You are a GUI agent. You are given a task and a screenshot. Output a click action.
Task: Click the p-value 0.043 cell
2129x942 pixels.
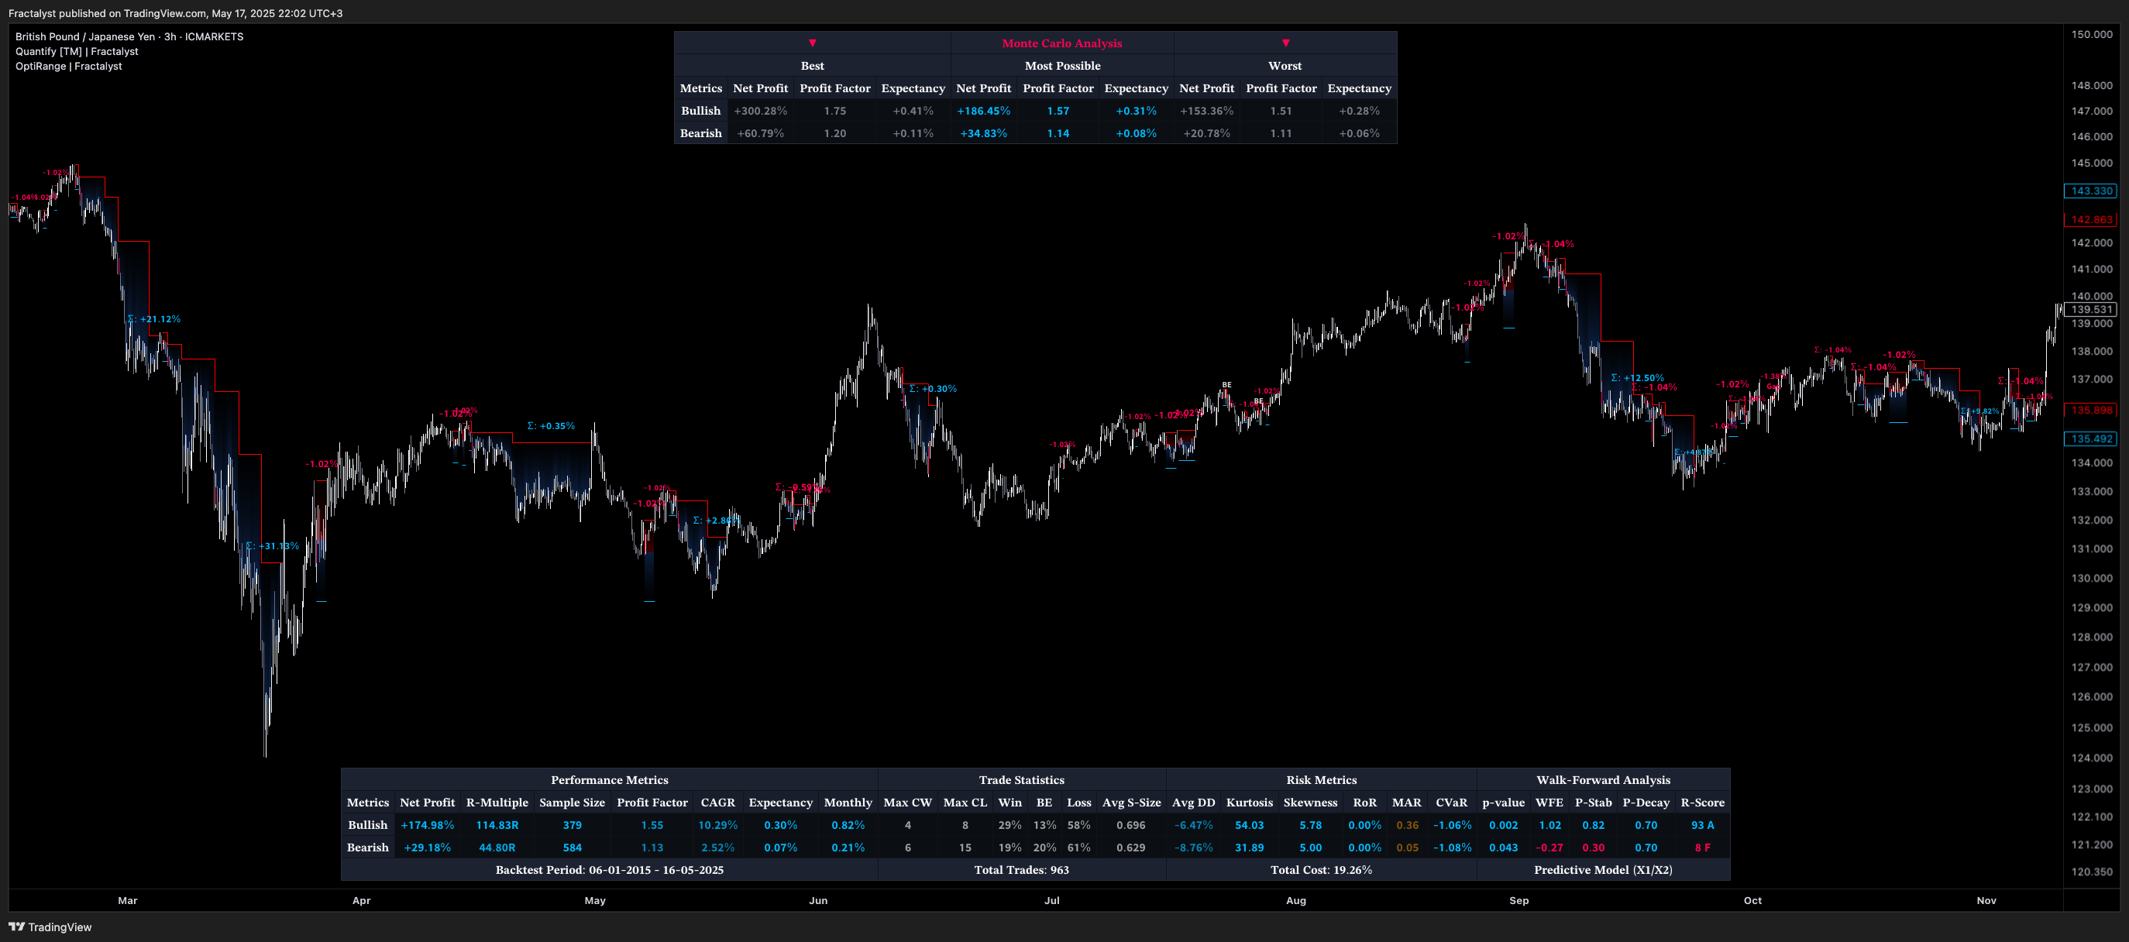click(1503, 847)
